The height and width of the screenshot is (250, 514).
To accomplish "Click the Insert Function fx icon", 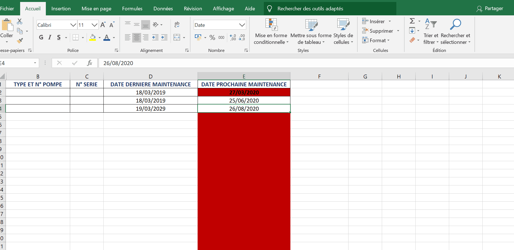I will 89,63.
